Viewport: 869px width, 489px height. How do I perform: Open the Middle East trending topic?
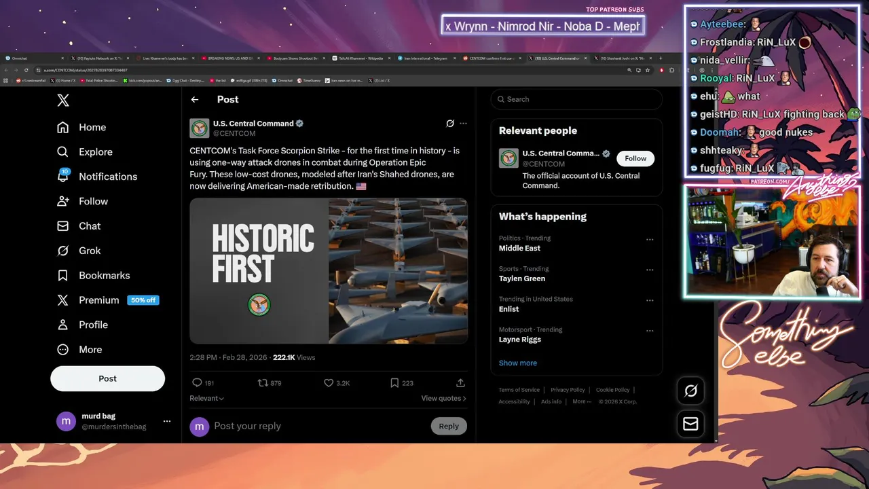[x=519, y=249]
